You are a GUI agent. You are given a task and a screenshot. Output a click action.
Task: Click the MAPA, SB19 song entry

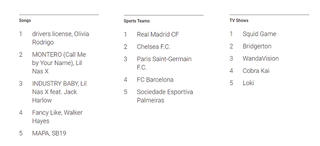[x=49, y=133]
